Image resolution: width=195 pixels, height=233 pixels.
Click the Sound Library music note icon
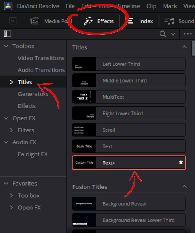[169, 21]
